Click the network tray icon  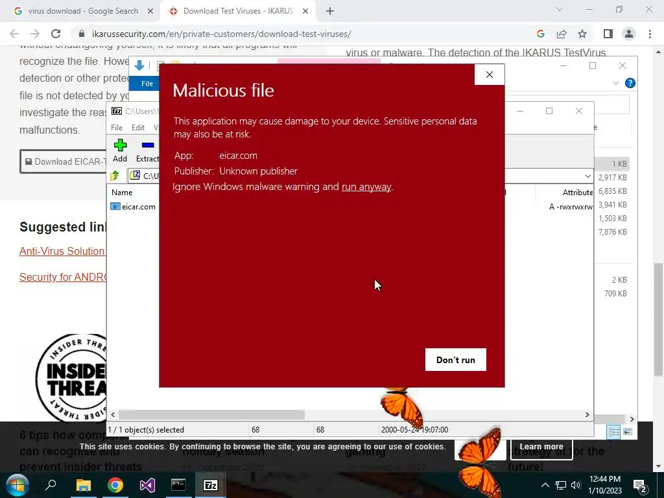(x=561, y=485)
